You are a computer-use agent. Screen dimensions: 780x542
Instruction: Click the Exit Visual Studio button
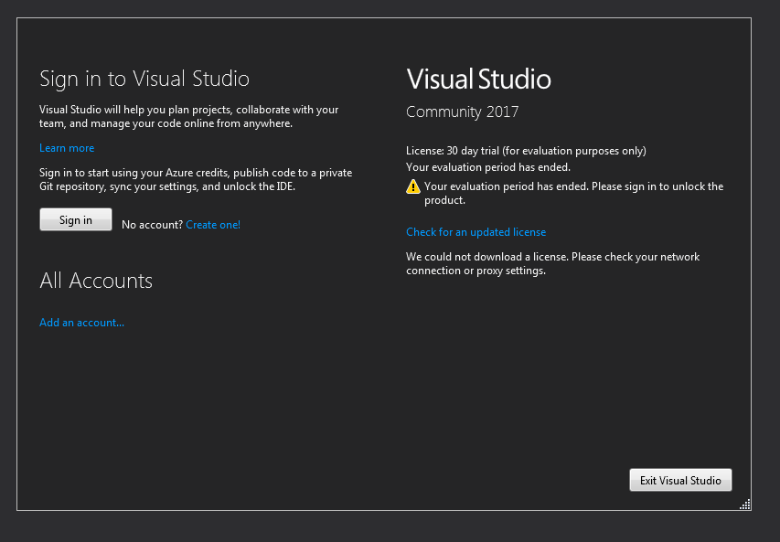tap(680, 481)
